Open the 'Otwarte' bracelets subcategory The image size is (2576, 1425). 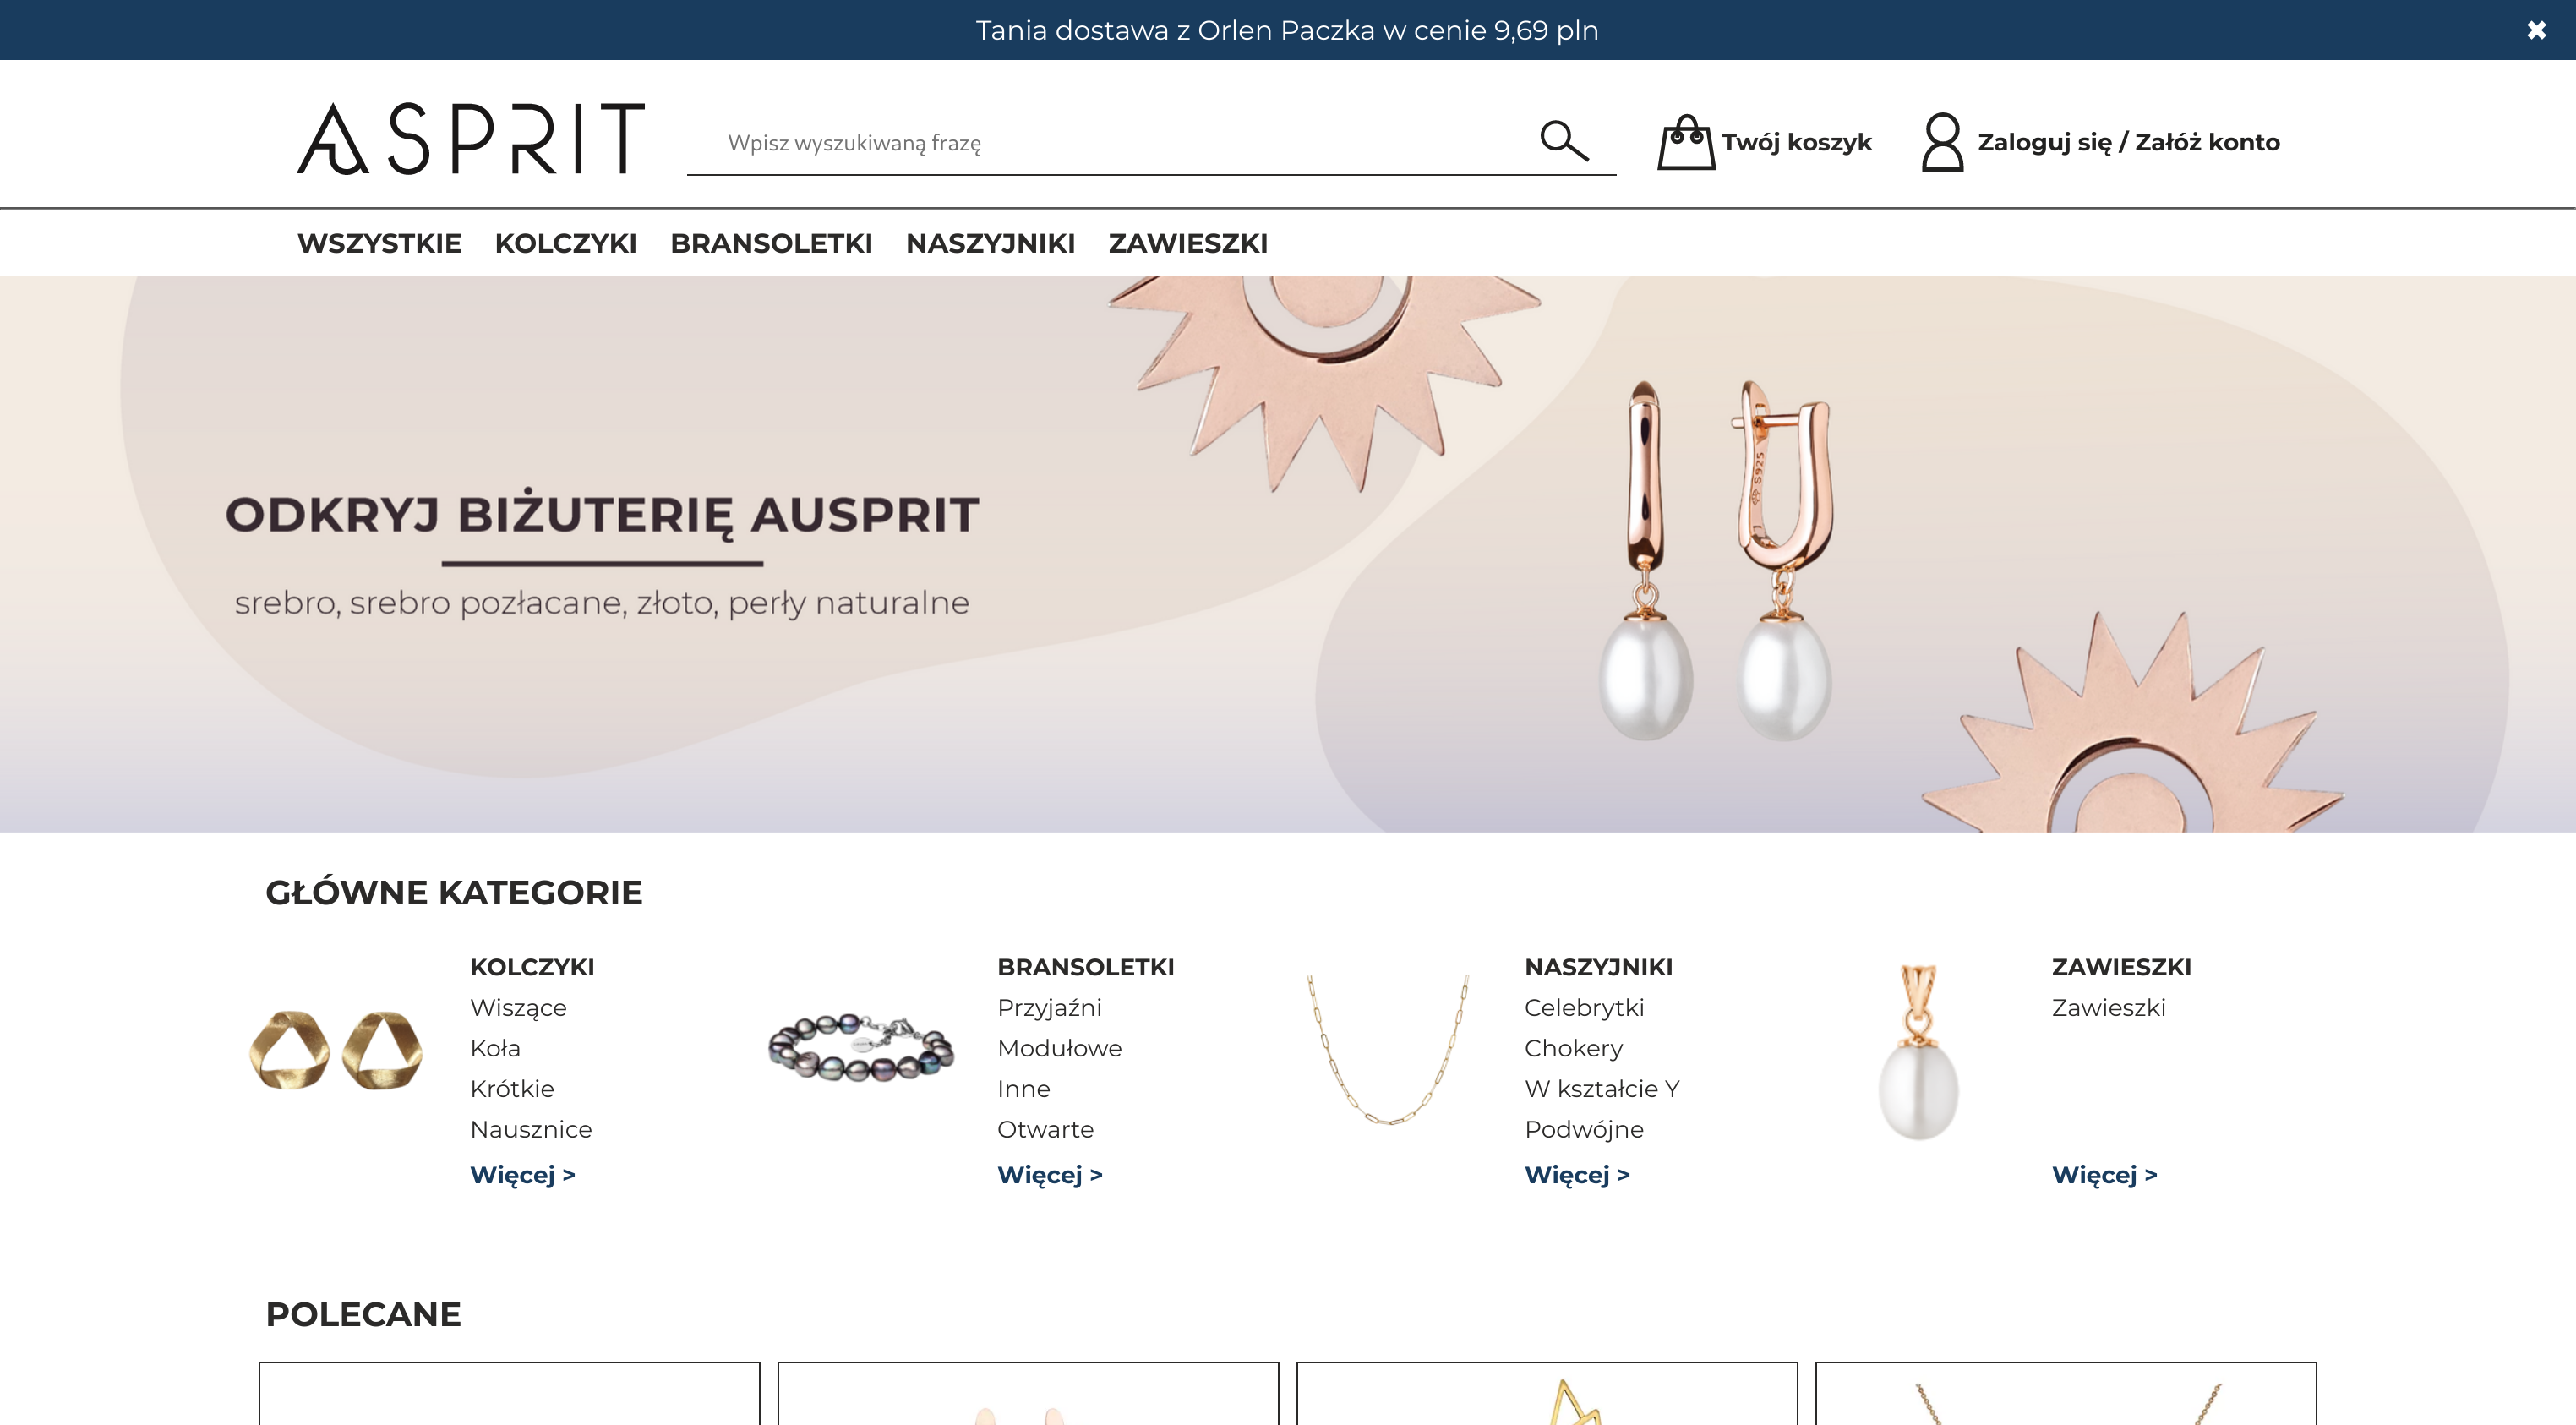[1045, 1129]
